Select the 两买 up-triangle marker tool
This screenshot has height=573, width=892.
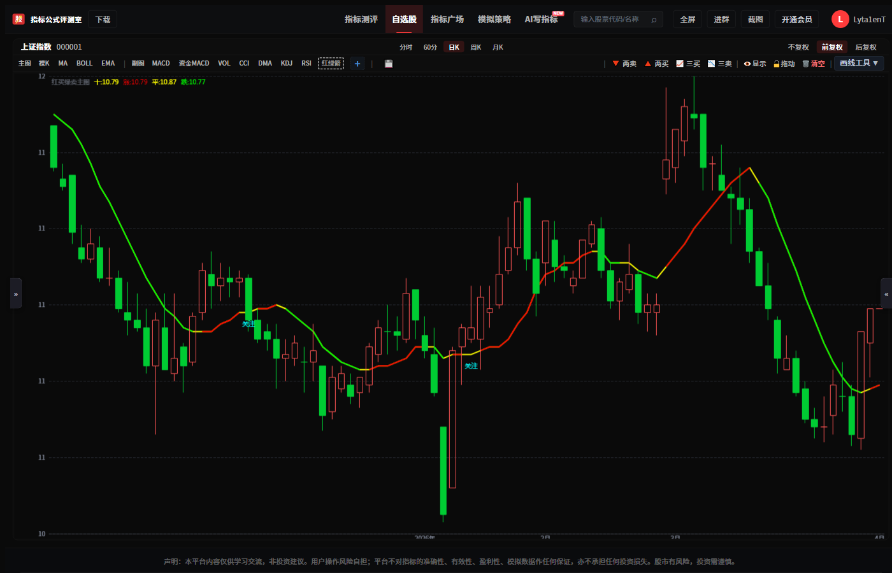pos(656,64)
